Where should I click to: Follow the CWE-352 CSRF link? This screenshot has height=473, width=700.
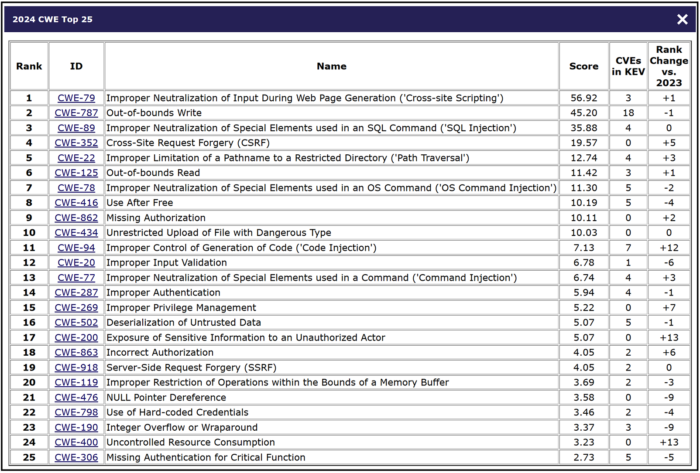76,143
